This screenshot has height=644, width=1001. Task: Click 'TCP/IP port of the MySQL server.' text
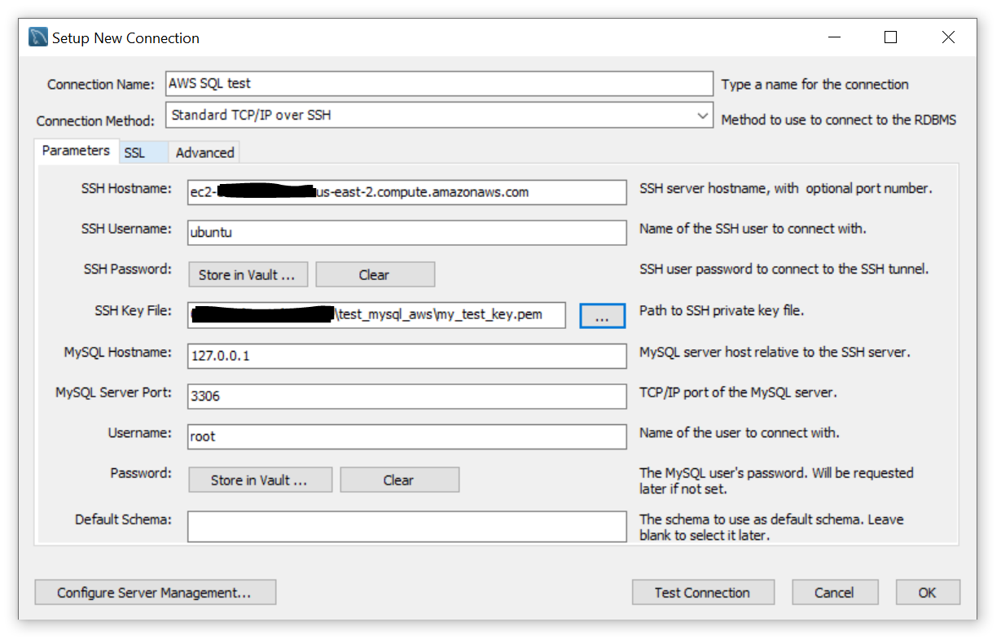coord(738,392)
